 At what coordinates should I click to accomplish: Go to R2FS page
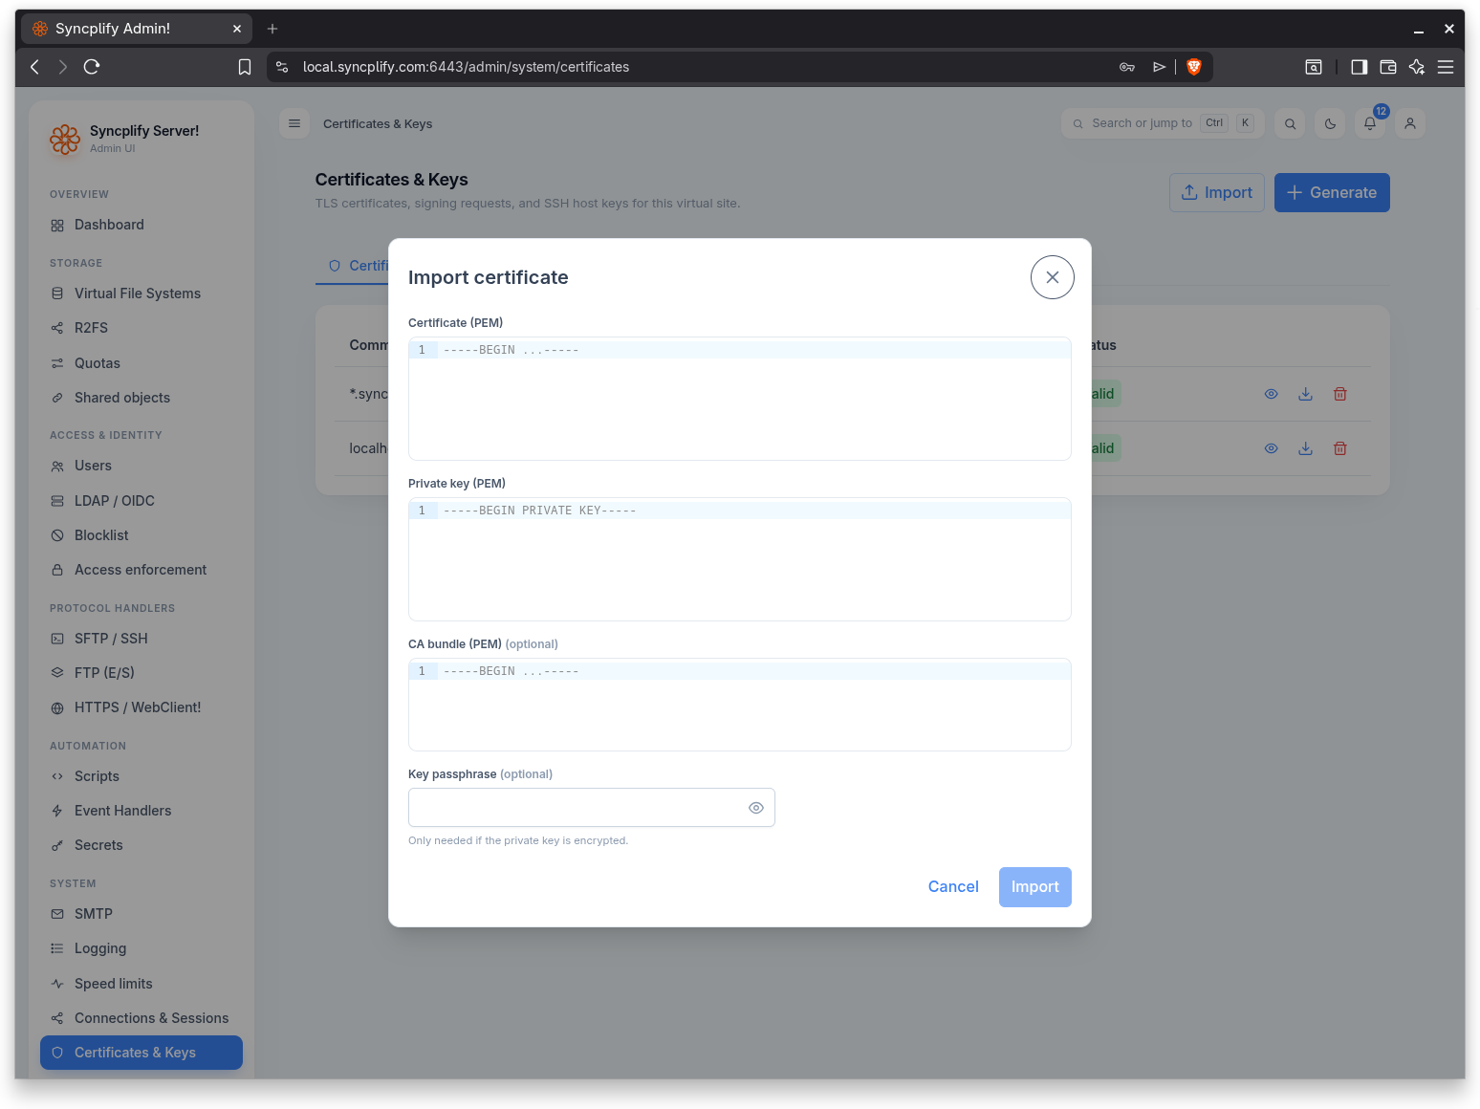point(141,328)
